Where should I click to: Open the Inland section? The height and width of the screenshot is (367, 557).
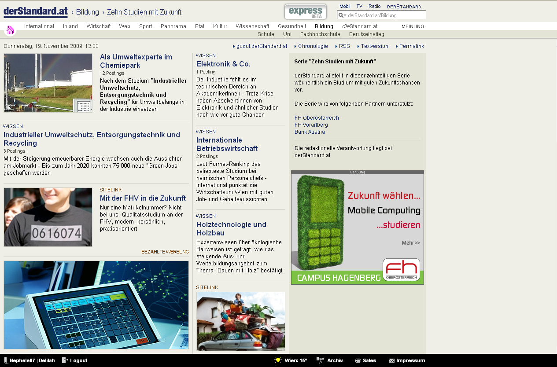tap(70, 26)
